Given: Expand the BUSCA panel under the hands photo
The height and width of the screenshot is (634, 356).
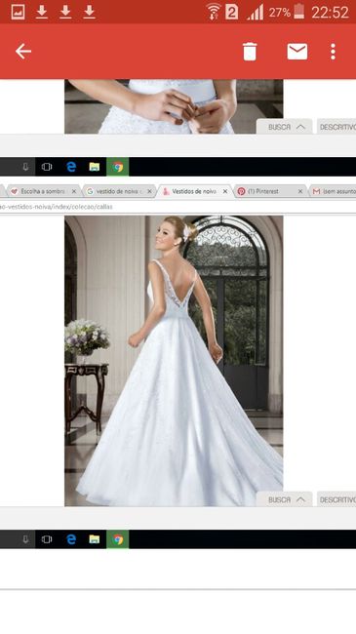Looking at the screenshot, I should click(285, 127).
